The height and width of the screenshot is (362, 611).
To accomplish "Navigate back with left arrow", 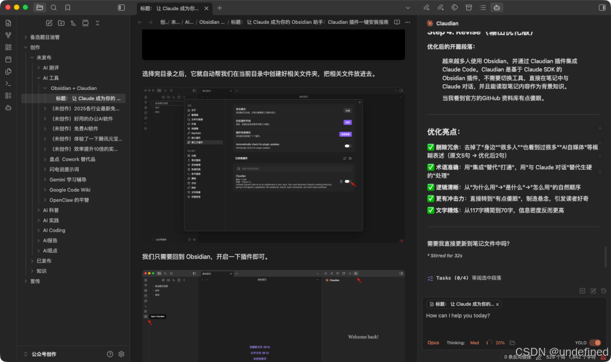I will pyautogui.click(x=140, y=22).
